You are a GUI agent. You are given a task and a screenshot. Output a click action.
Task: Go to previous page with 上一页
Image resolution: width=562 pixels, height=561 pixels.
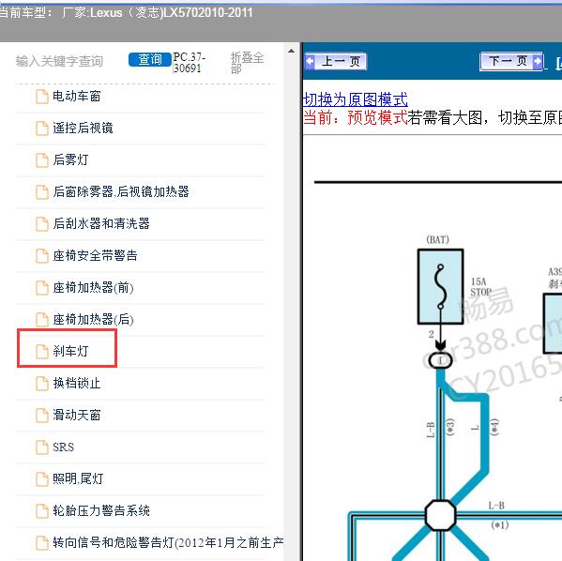336,62
